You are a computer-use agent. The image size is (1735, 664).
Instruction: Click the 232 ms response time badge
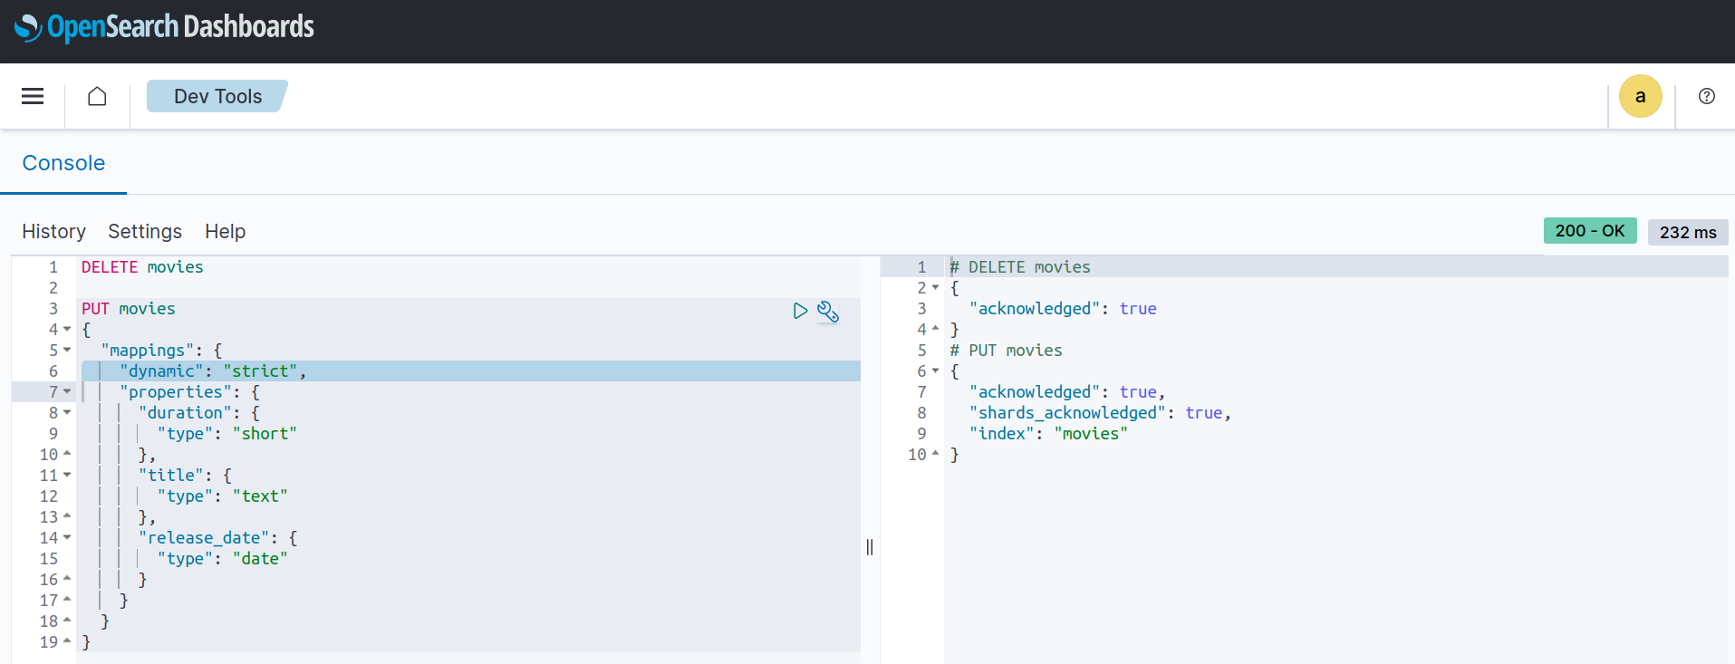click(1688, 232)
